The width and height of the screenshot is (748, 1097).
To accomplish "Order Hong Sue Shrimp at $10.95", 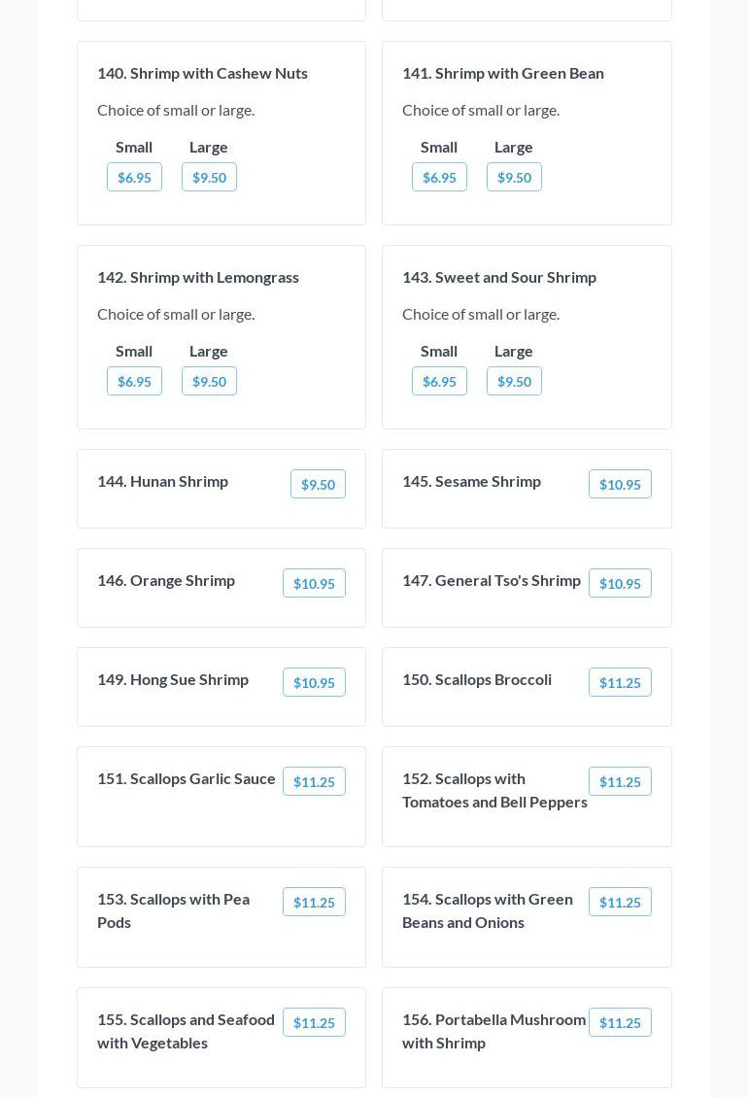I will pyautogui.click(x=314, y=682).
